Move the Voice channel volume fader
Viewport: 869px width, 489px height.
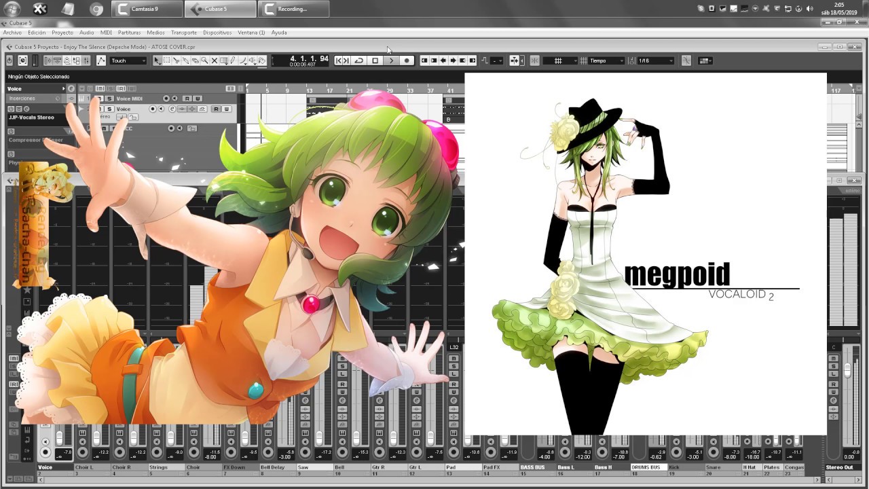pyautogui.click(x=60, y=437)
